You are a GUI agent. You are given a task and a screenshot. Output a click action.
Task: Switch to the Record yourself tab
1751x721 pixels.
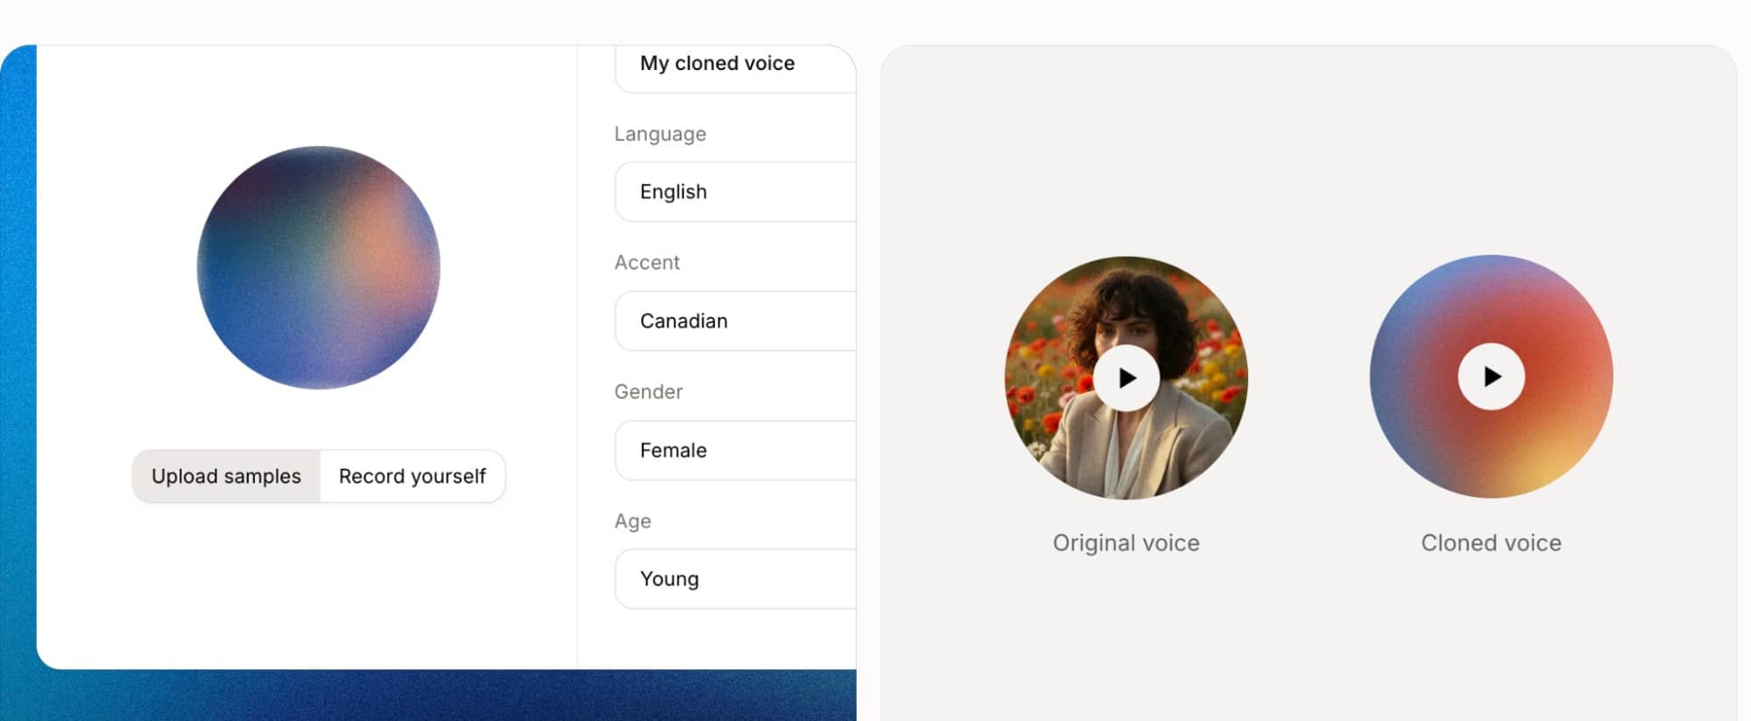point(412,477)
